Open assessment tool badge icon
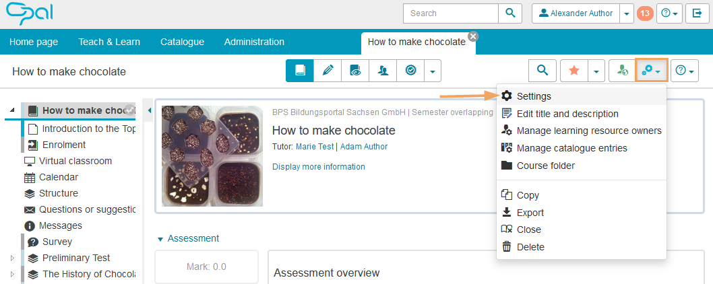 [x=410, y=71]
